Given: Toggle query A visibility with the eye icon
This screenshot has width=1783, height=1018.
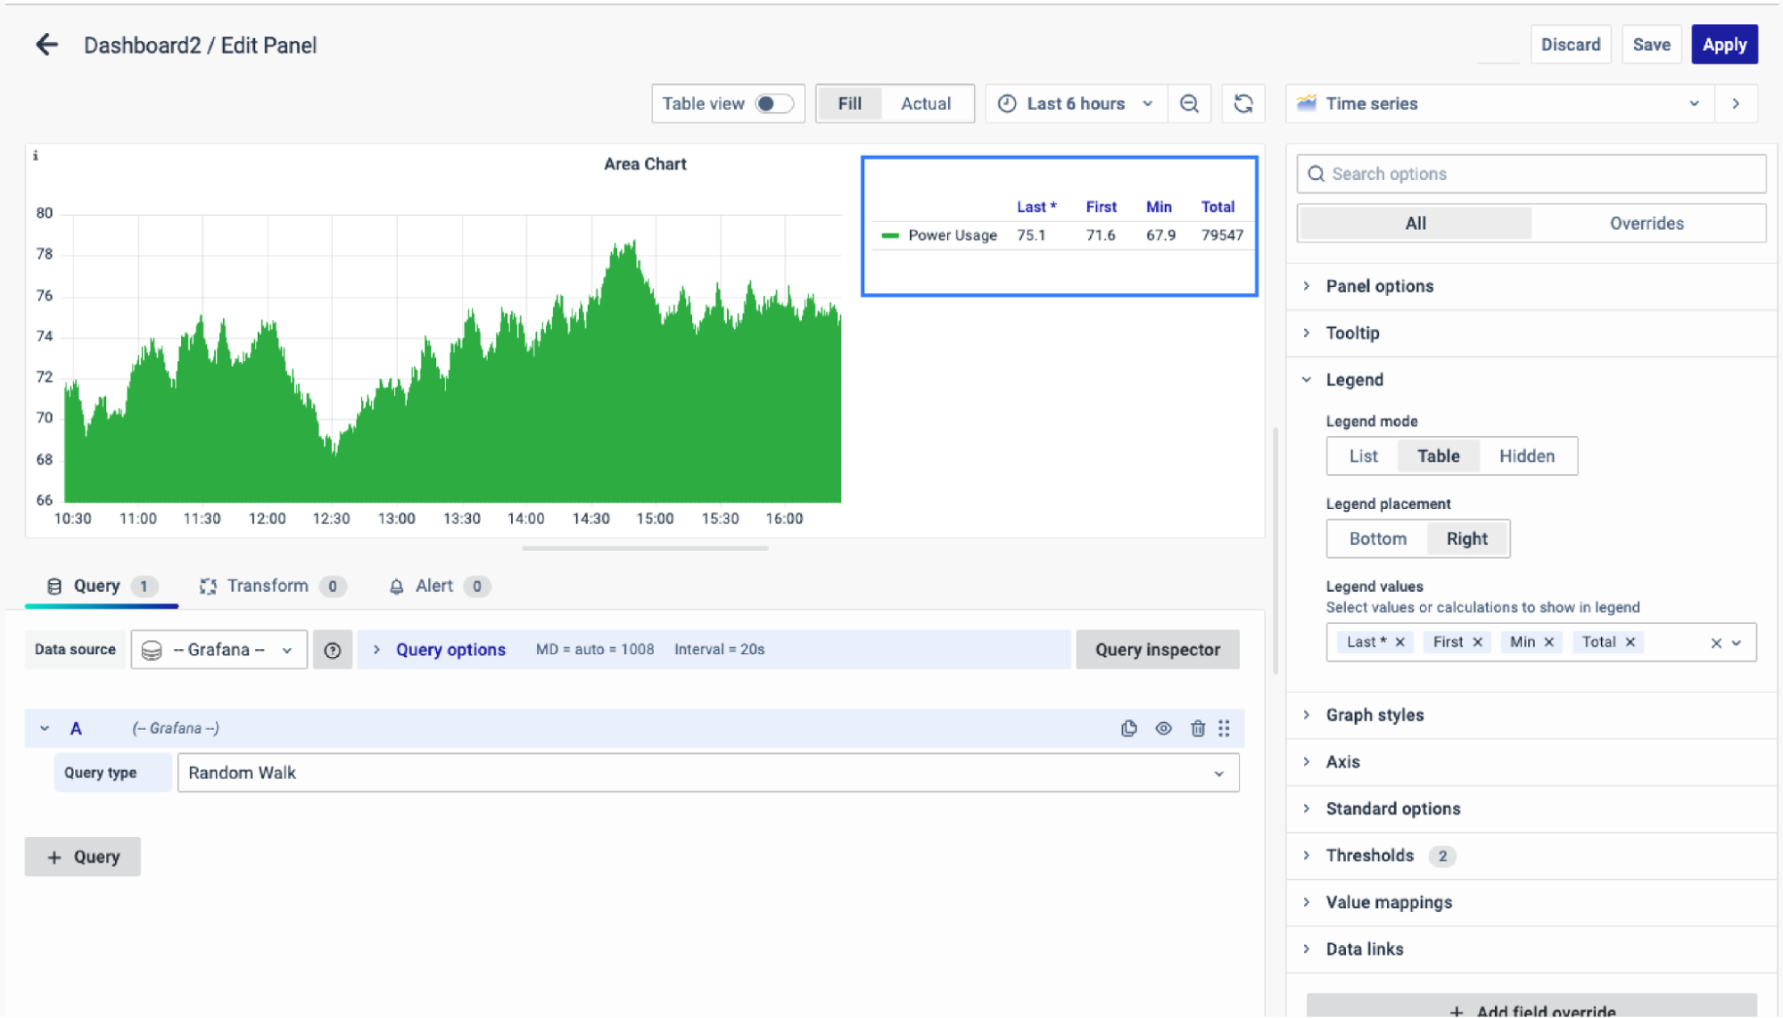Looking at the screenshot, I should 1164,728.
